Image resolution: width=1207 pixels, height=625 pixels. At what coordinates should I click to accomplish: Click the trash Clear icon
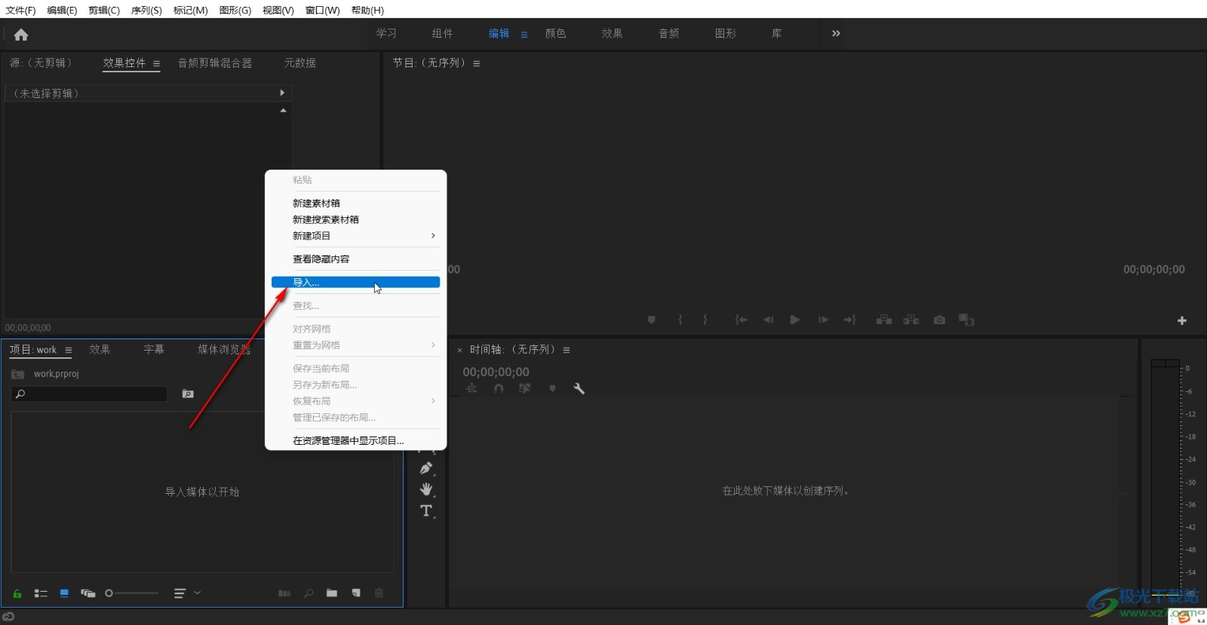[379, 593]
